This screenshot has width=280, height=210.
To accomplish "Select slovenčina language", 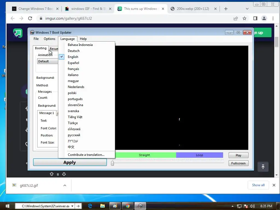I will [87, 105].
